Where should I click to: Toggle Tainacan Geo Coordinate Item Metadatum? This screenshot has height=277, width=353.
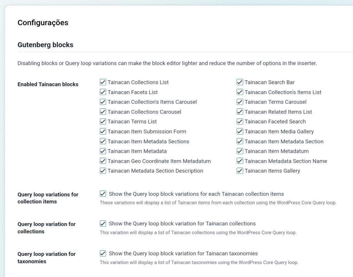[x=103, y=161]
